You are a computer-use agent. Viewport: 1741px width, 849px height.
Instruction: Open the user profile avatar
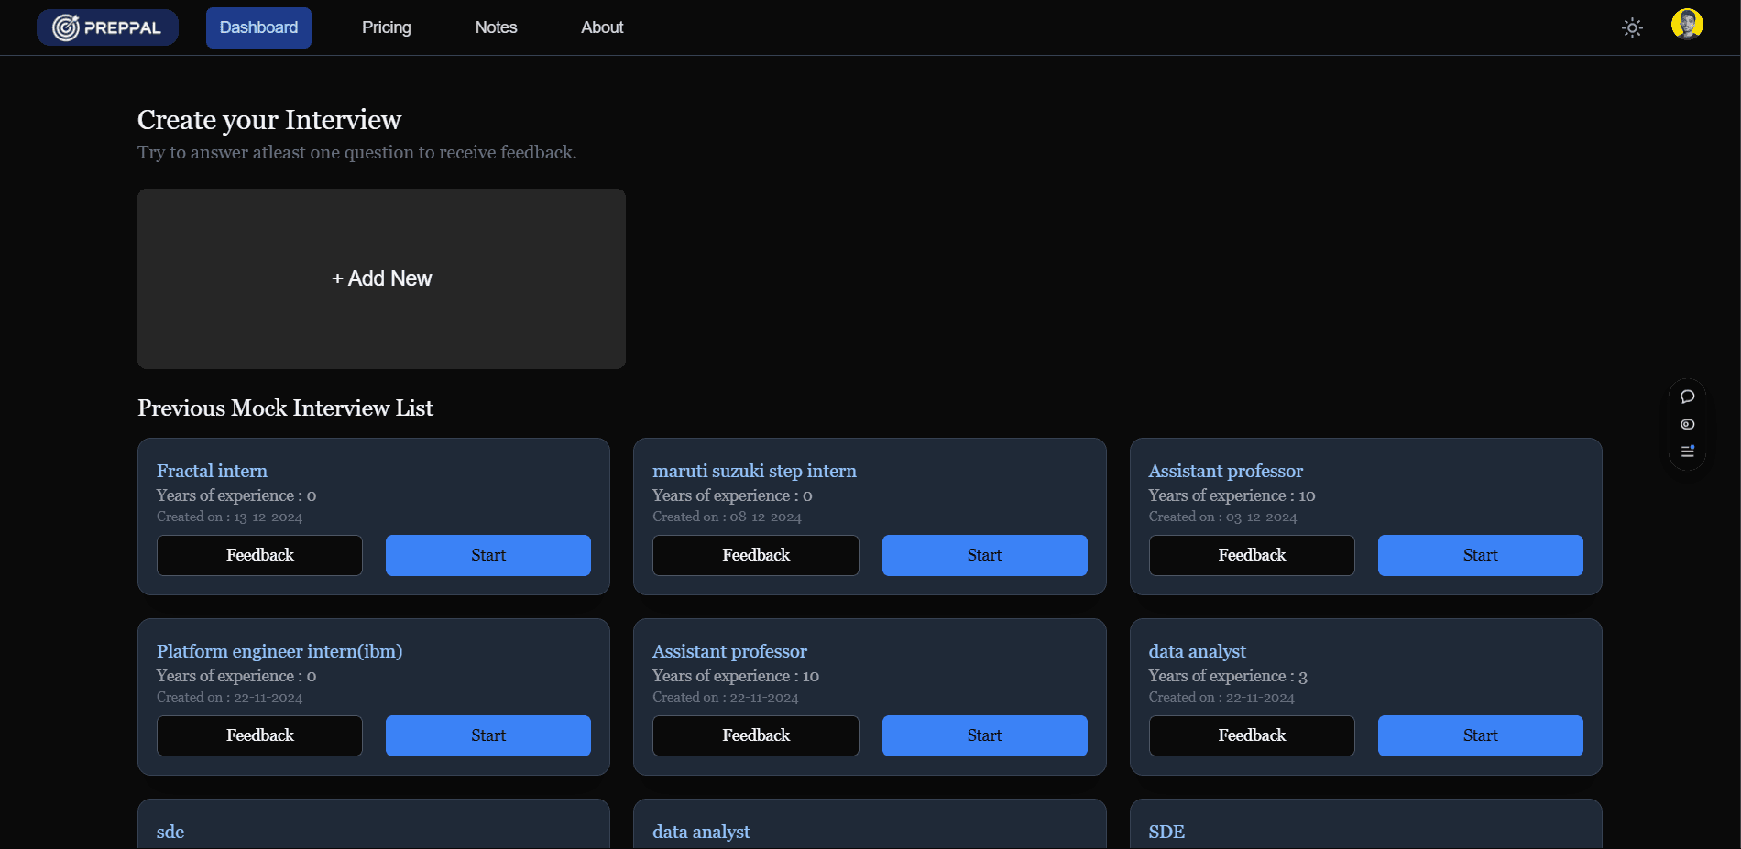(1686, 25)
